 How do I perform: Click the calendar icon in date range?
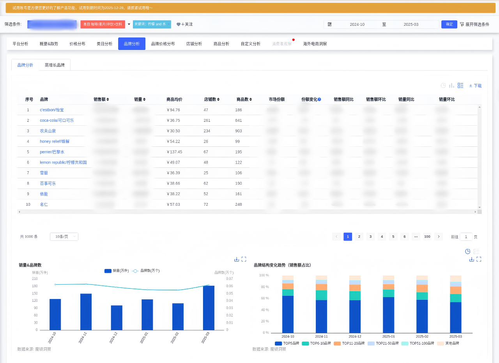pyautogui.click(x=329, y=24)
